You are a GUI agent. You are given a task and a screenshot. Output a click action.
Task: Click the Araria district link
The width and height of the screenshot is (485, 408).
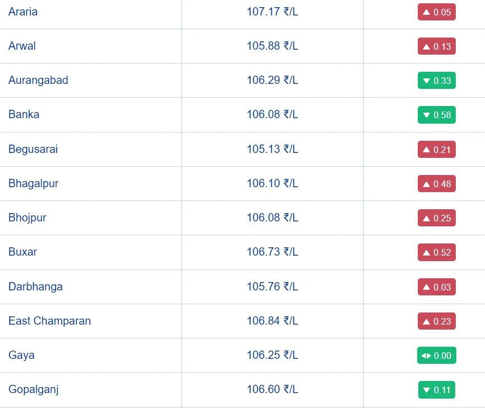tap(23, 12)
